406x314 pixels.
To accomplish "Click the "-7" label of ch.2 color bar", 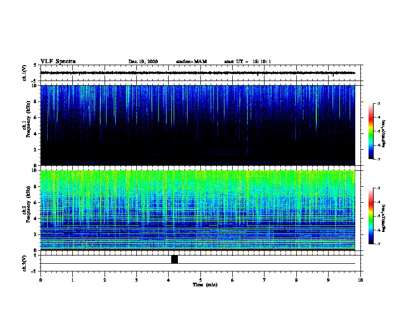I will [x=378, y=244].
